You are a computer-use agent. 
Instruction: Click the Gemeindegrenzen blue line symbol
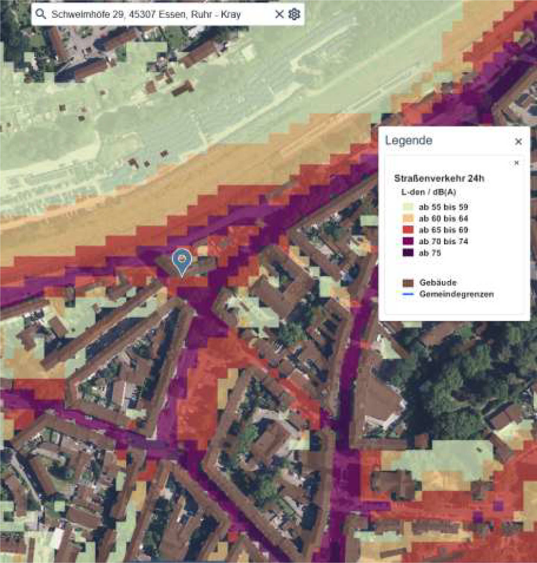pyautogui.click(x=408, y=294)
